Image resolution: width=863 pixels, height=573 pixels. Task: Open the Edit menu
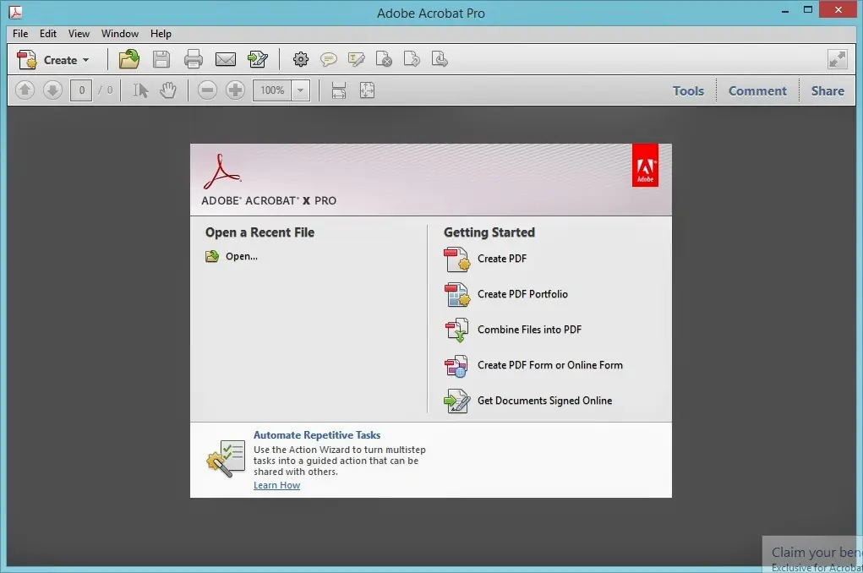(x=48, y=34)
